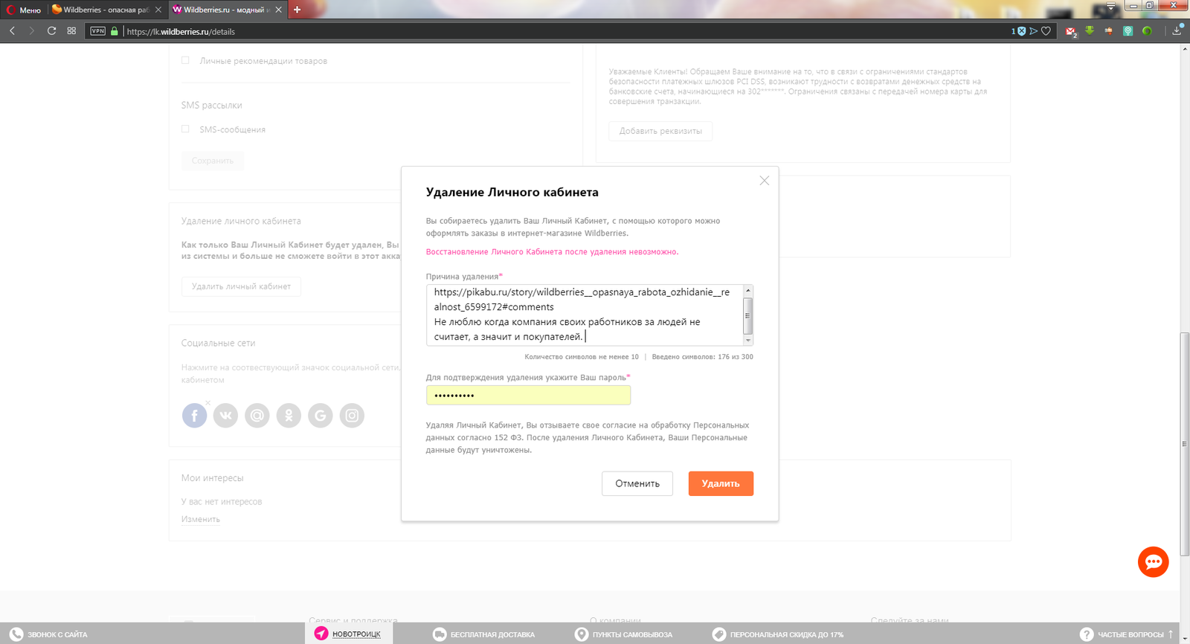The height and width of the screenshot is (644, 1190).
Task: Open the tab menu icon above toolbar
Action: (1110, 6)
